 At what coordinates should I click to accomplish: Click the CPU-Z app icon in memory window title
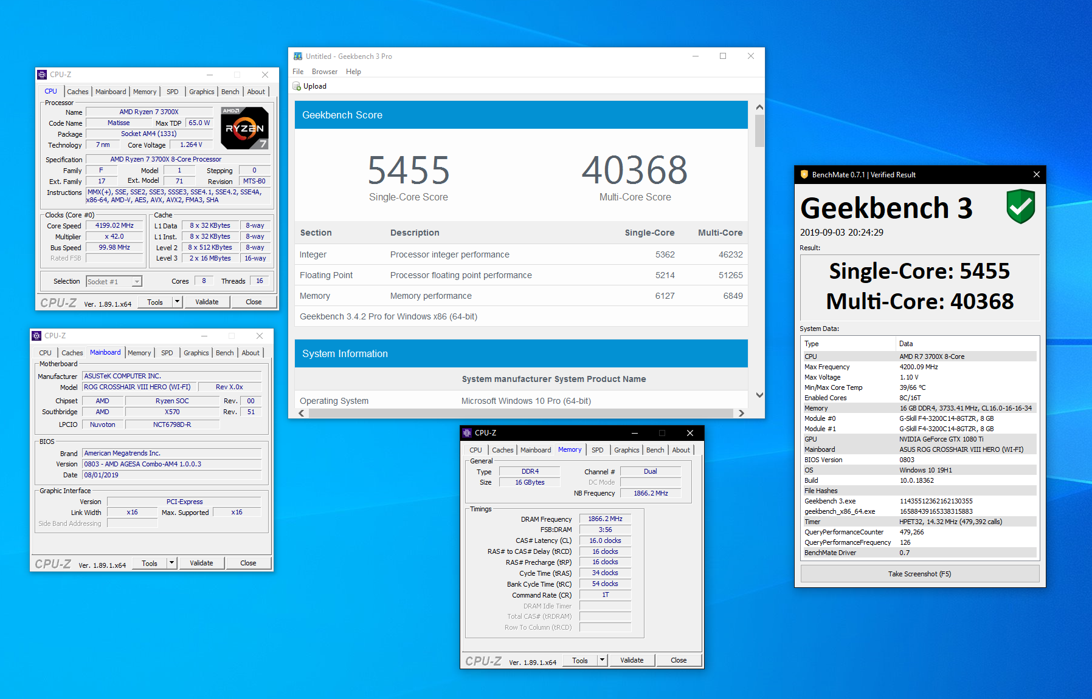point(467,433)
